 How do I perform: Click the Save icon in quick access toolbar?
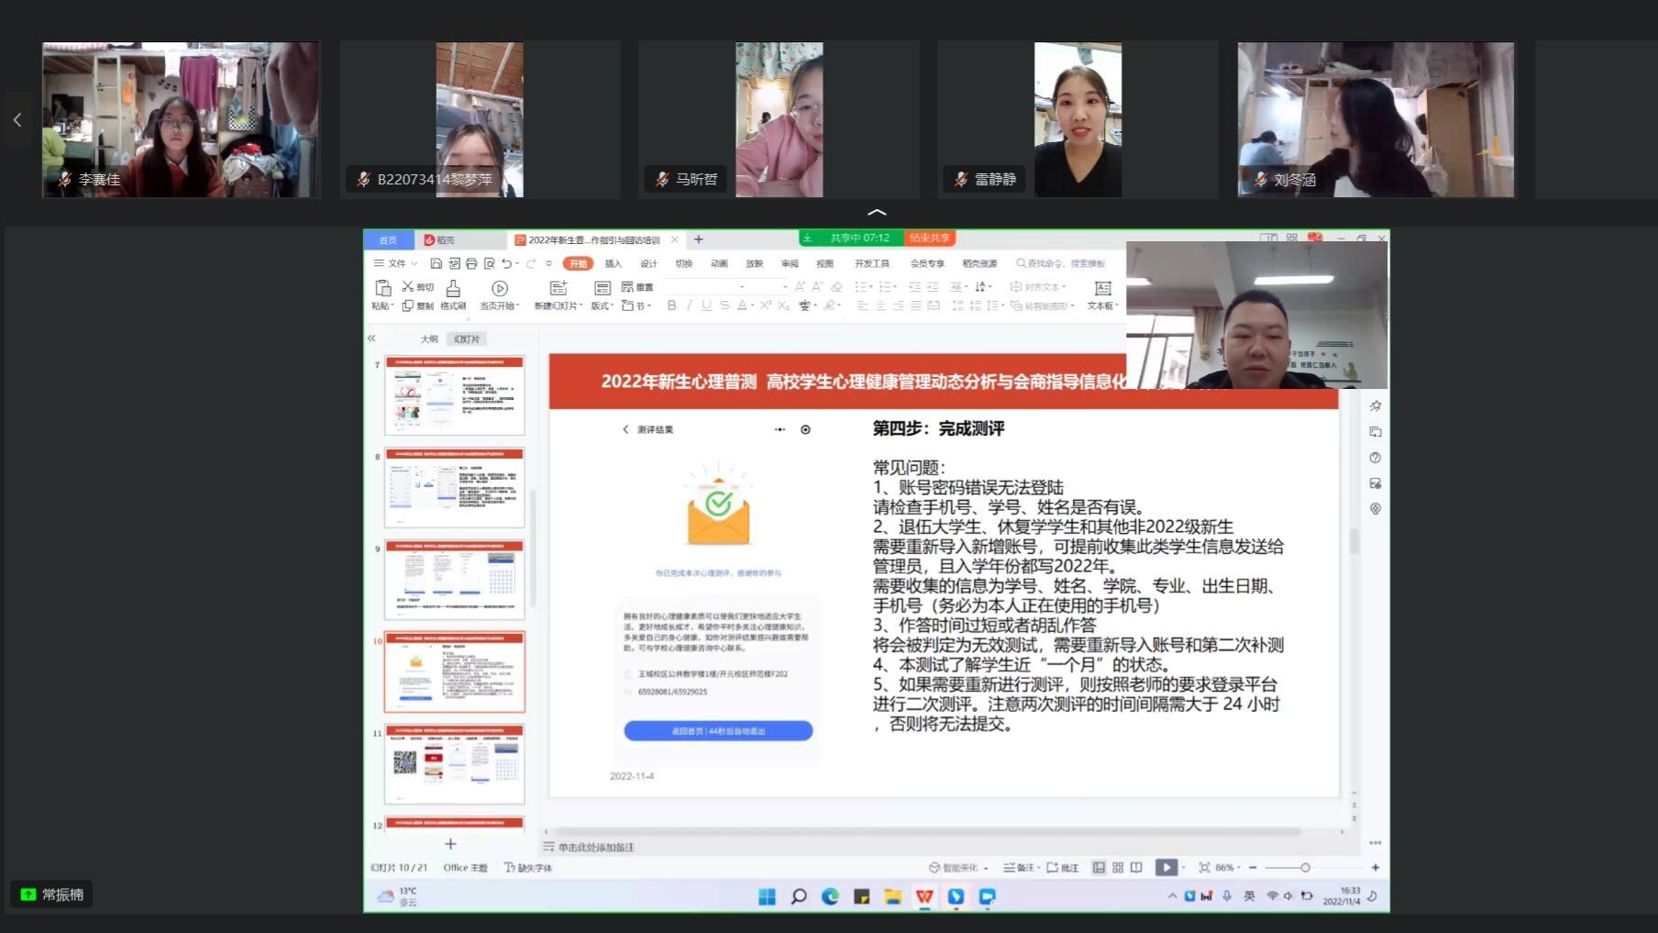pos(437,264)
